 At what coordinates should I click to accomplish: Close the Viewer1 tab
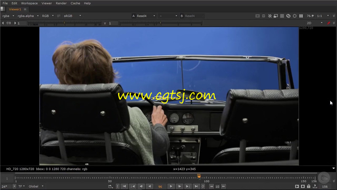click(x=25, y=9)
